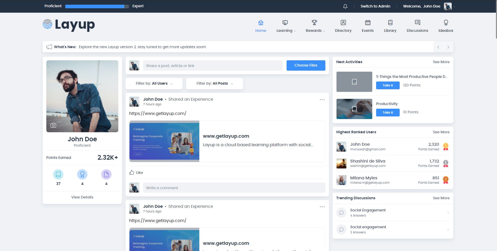Click the Layup logo
497x251 pixels.
[69, 25]
